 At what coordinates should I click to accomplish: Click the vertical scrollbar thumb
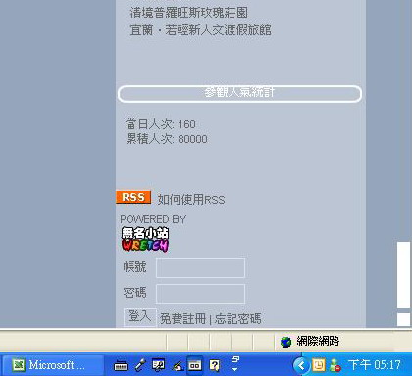403,275
